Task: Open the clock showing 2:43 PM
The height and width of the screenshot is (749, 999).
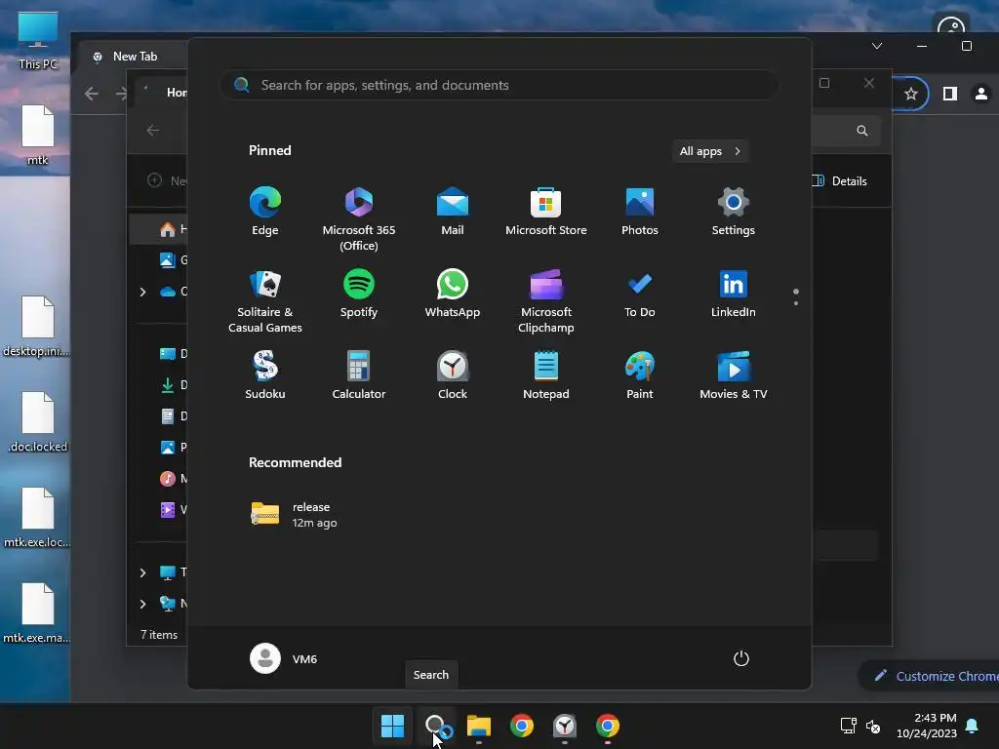Action: click(927, 726)
